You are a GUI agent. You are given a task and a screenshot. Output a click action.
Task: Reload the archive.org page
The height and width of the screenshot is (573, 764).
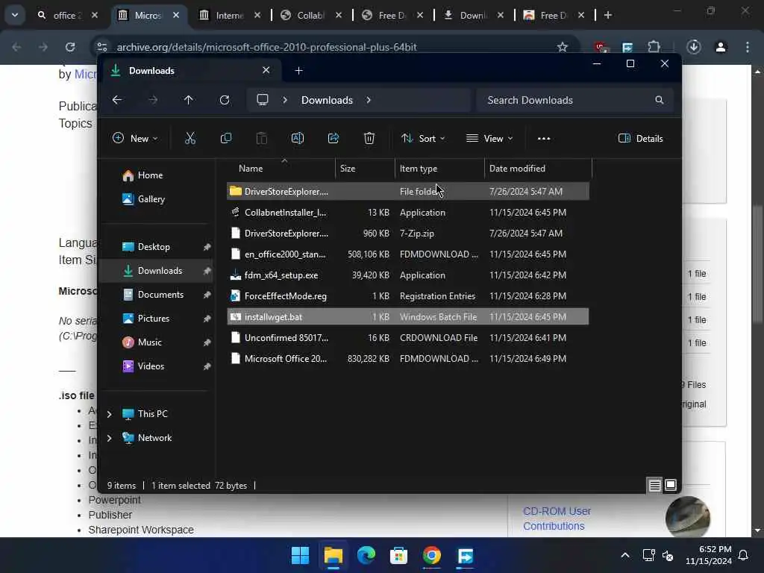[x=70, y=47]
